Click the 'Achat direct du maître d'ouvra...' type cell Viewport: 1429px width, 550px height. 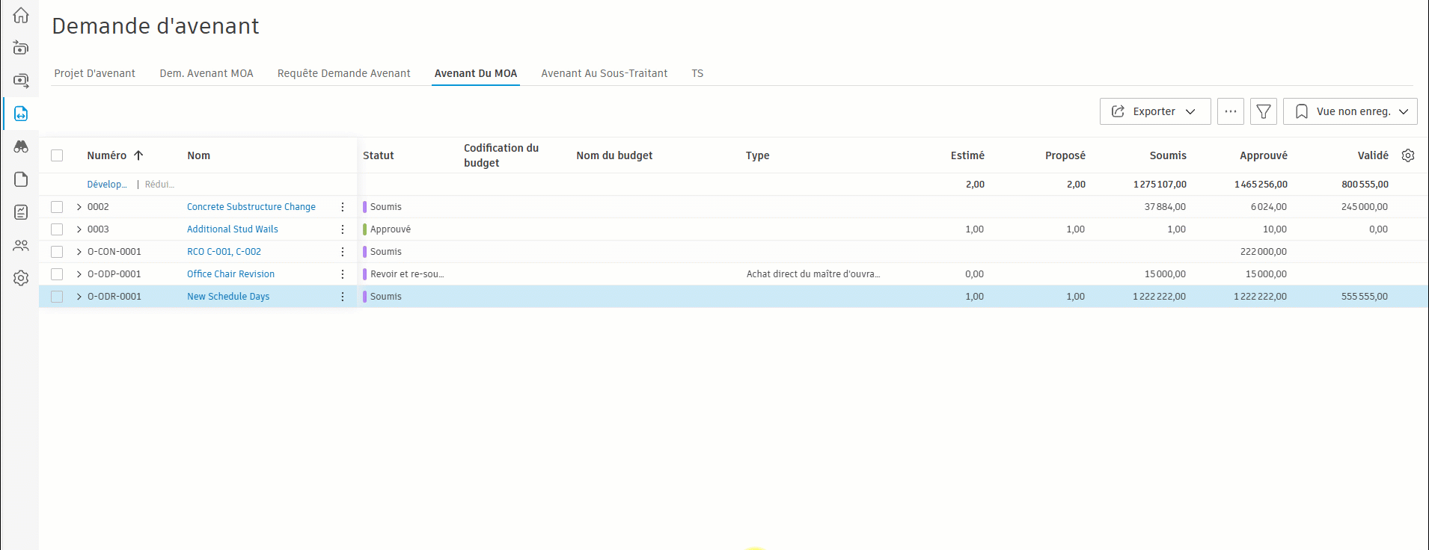tap(813, 274)
